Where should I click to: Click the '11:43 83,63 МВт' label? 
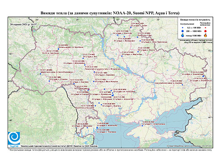click(x=81, y=86)
